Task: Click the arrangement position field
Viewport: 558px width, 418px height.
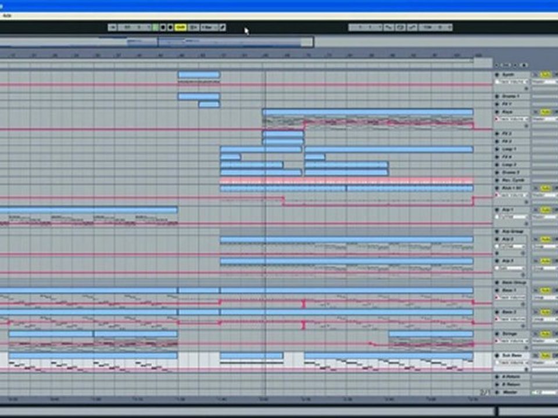Action: (x=134, y=27)
